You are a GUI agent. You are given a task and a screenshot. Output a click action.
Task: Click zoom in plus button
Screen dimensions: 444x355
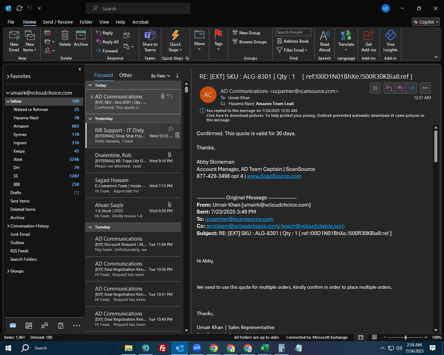[x=426, y=337]
